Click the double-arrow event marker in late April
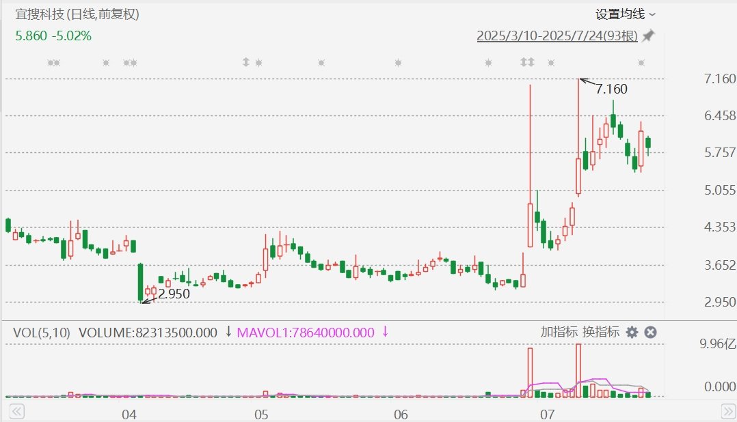737x422 pixels. (x=246, y=63)
